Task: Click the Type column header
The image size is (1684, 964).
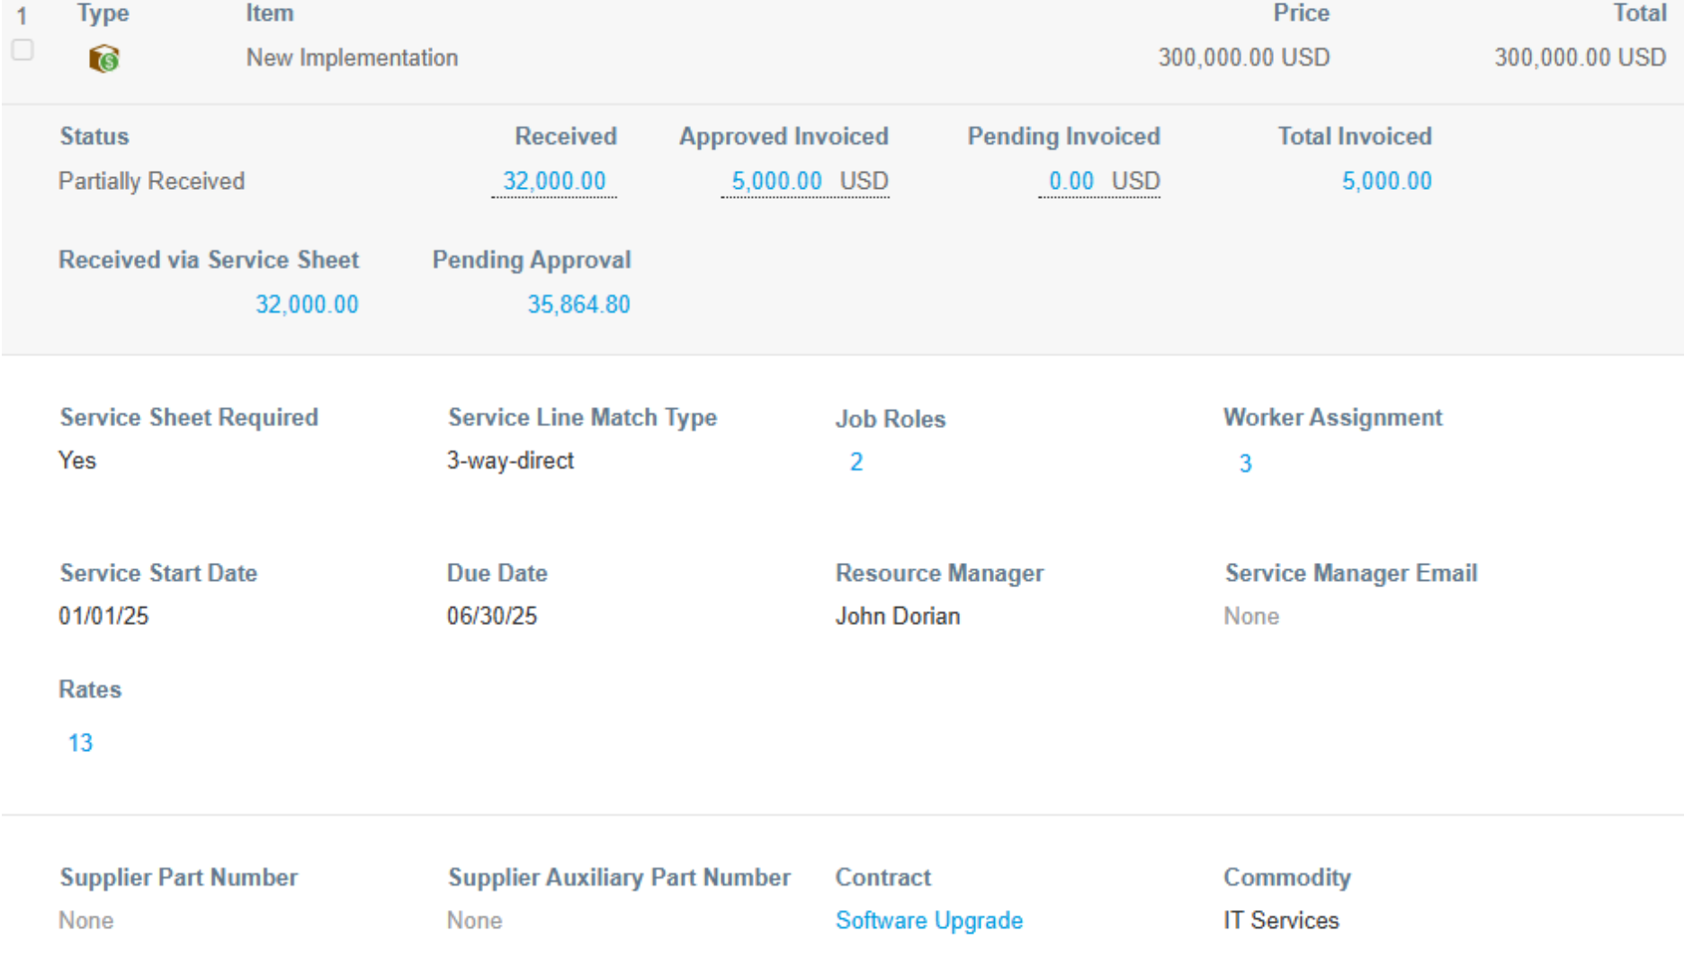Action: tap(103, 13)
